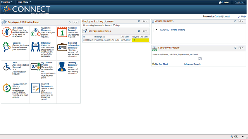Open the CONNECT Online Training announcement
The width and height of the screenshot is (248, 139).
(173, 30)
